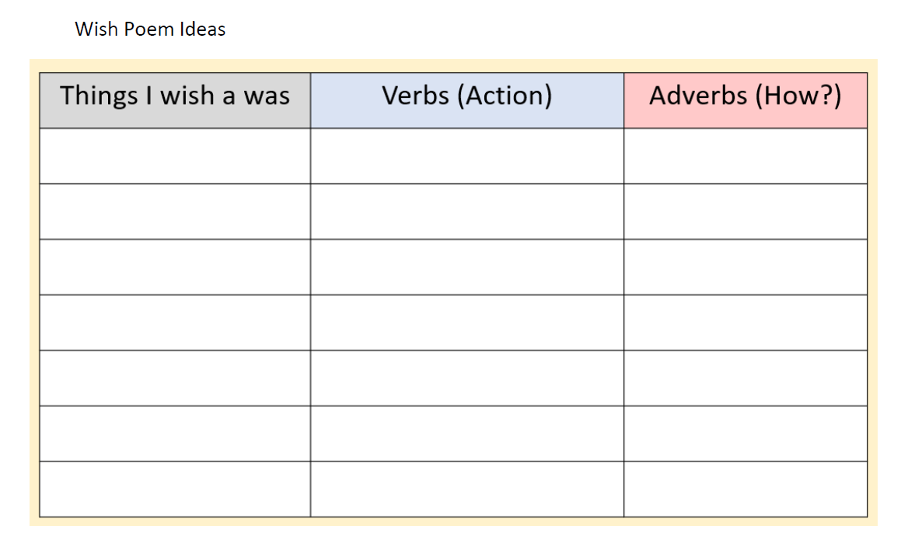Click last row cell in Things column
This screenshot has height=550, width=901.
coord(175,489)
